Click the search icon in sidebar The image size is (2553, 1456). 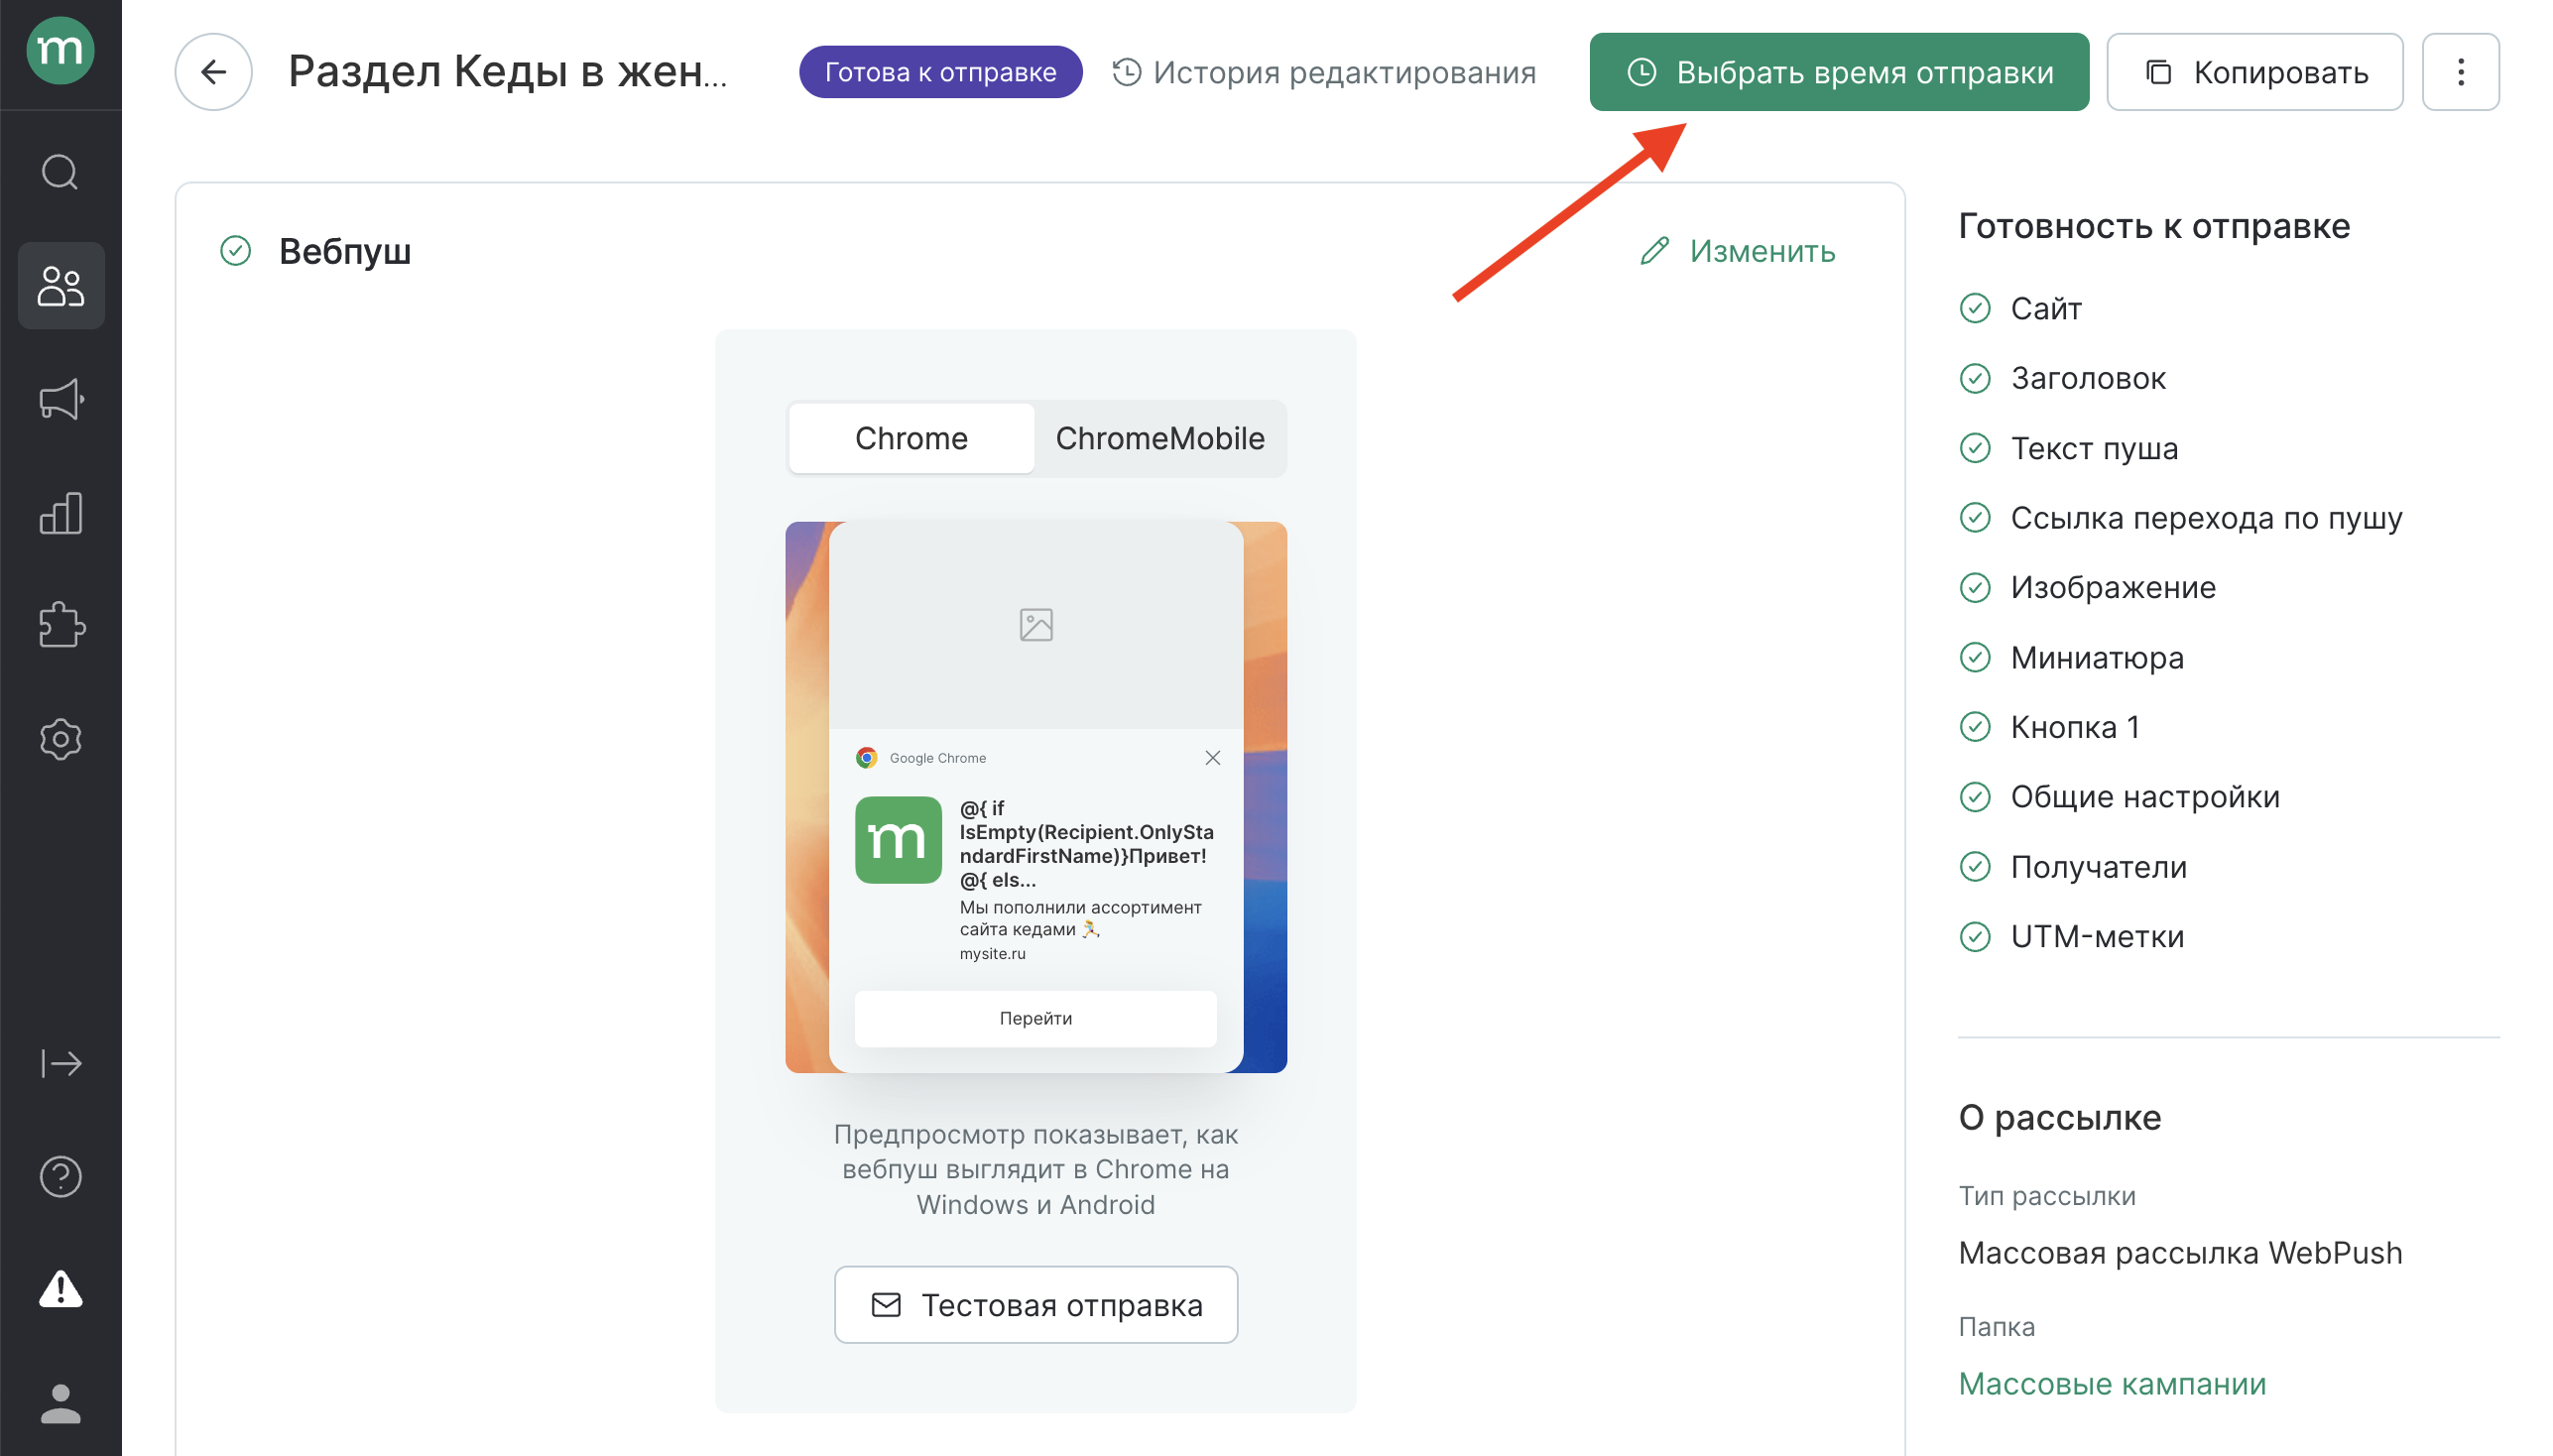click(x=60, y=171)
